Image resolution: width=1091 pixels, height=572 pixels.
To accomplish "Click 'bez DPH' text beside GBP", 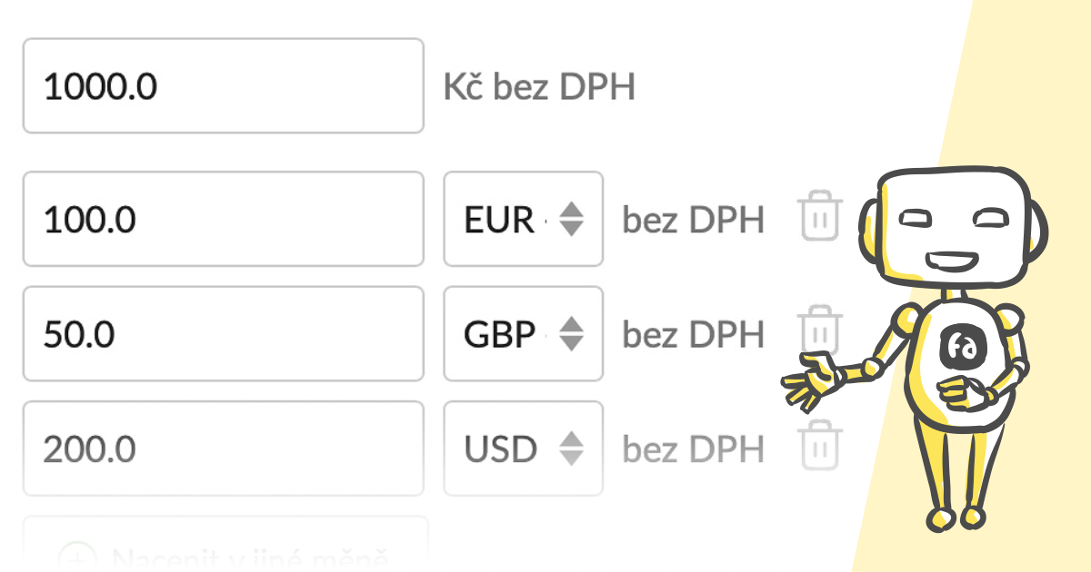I will click(693, 335).
